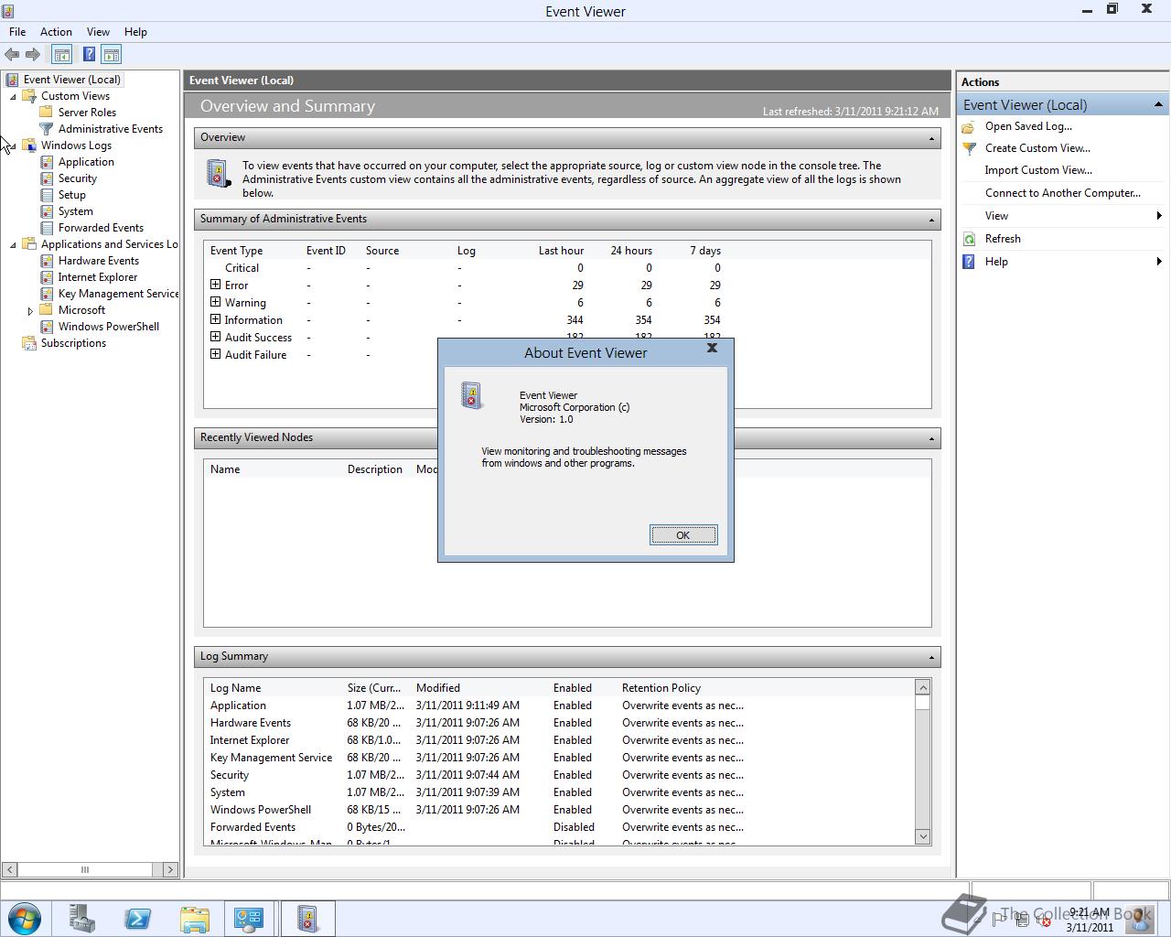This screenshot has width=1171, height=937.
Task: Collapse the Overview section
Action: [x=931, y=138]
